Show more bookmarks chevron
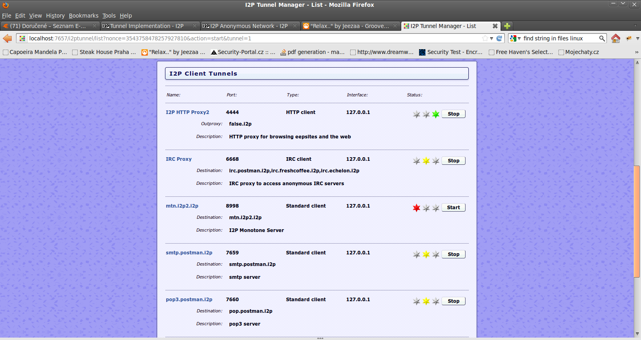The height and width of the screenshot is (340, 641). [637, 52]
